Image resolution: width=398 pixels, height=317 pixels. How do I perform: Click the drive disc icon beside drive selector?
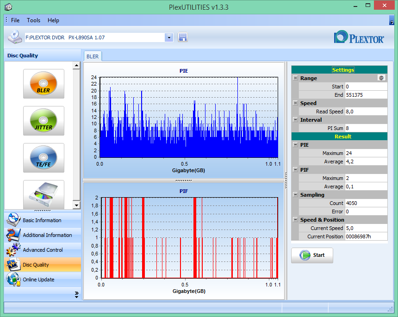click(x=15, y=37)
